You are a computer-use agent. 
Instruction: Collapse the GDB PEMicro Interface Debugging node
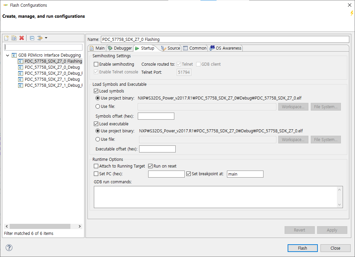click(8, 55)
